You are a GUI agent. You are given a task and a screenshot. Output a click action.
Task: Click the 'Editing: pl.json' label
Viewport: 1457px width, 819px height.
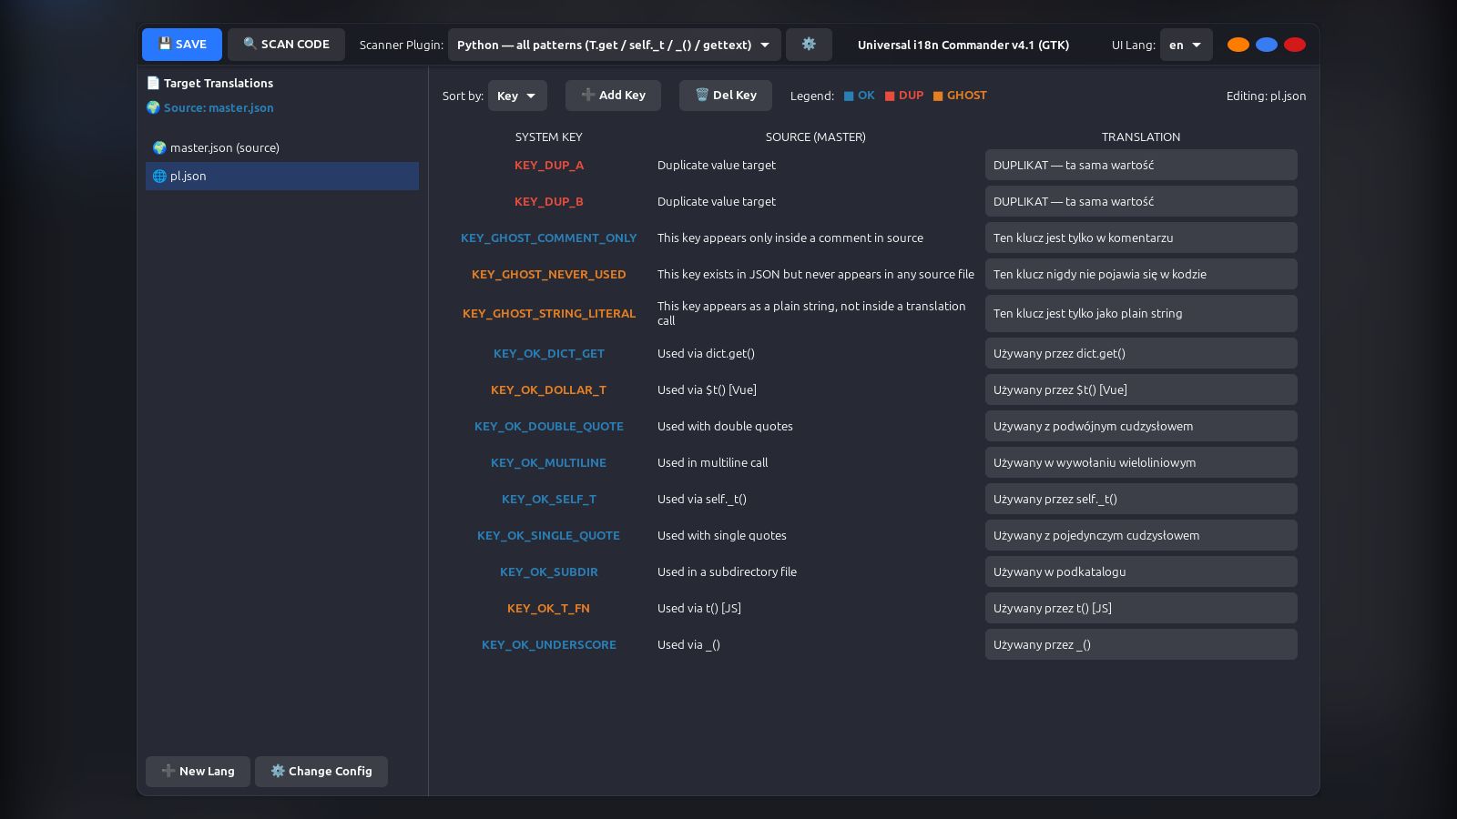1266,96
